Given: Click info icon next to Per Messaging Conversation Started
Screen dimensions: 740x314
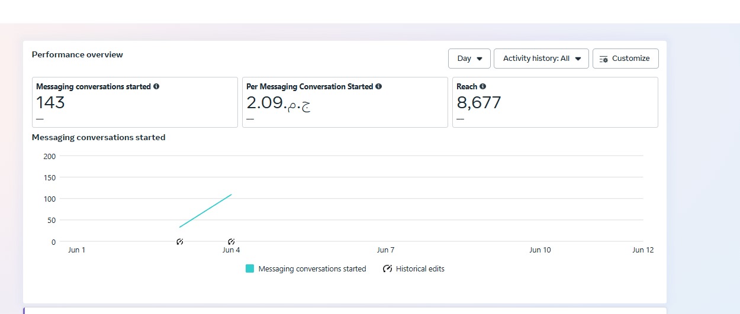Looking at the screenshot, I should click(x=379, y=86).
